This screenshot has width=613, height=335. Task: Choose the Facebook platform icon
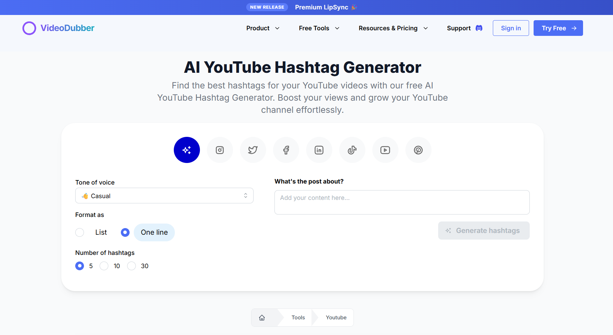286,150
